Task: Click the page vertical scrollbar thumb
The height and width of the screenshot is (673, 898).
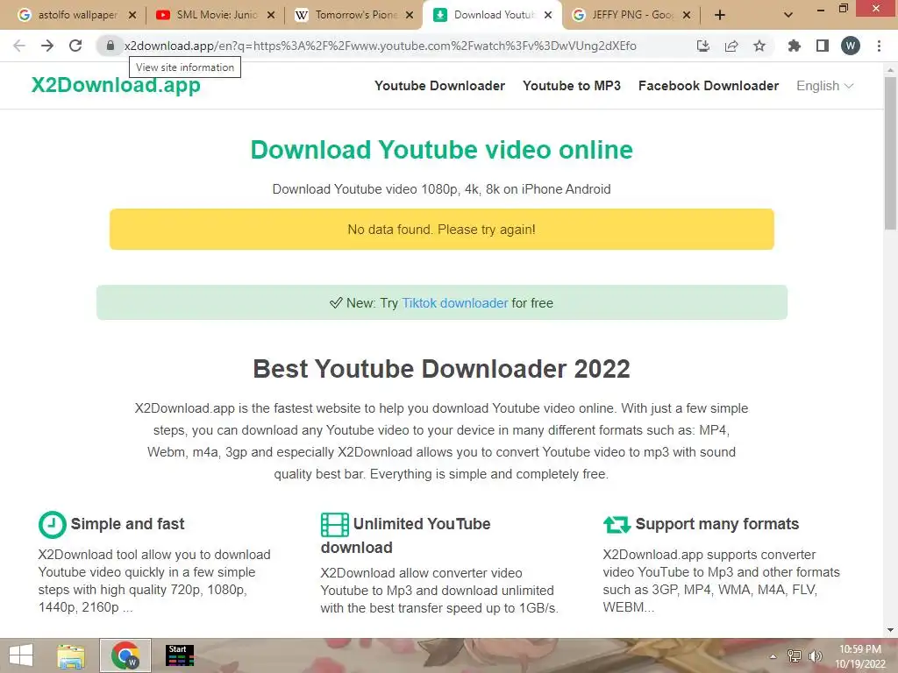Action: coord(890,153)
